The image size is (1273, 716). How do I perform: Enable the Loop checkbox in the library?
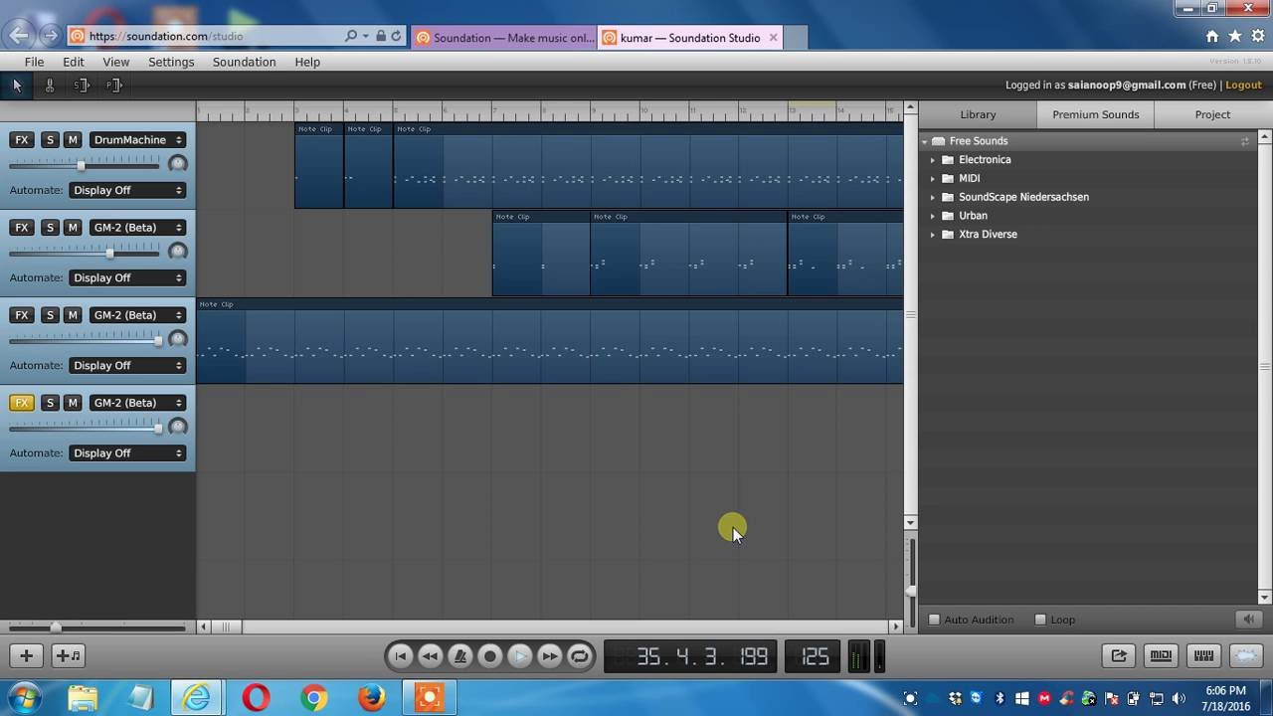(1040, 620)
